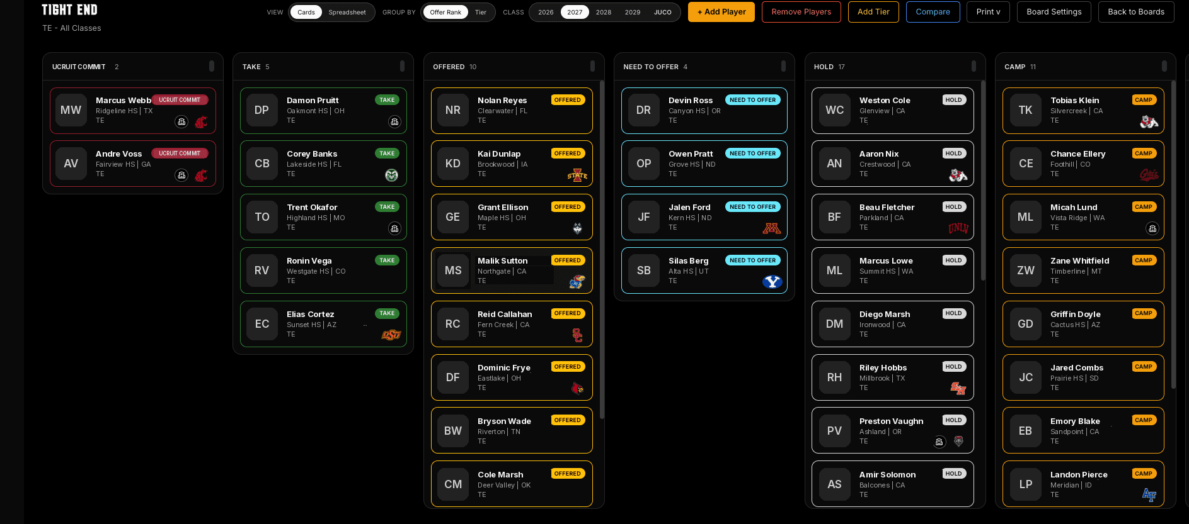
Task: Click the Ronin Vega player name
Action: tap(309, 260)
